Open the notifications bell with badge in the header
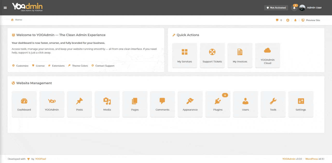 click(294, 8)
